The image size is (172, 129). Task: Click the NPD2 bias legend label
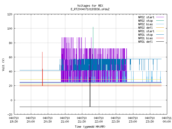[x=145, y=24]
